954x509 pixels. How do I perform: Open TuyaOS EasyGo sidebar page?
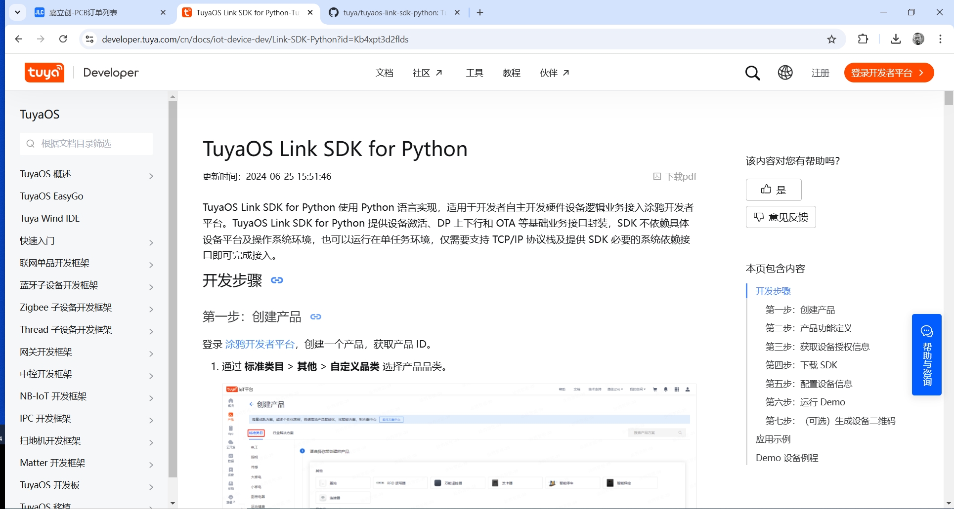point(51,196)
